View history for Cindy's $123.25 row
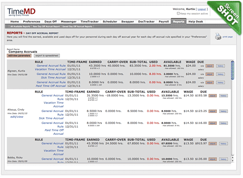 (x=224, y=112)
